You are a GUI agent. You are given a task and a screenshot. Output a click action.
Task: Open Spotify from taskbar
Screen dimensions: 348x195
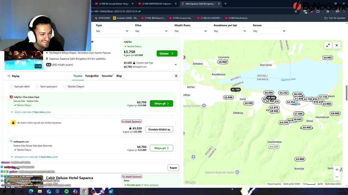(x=67, y=191)
